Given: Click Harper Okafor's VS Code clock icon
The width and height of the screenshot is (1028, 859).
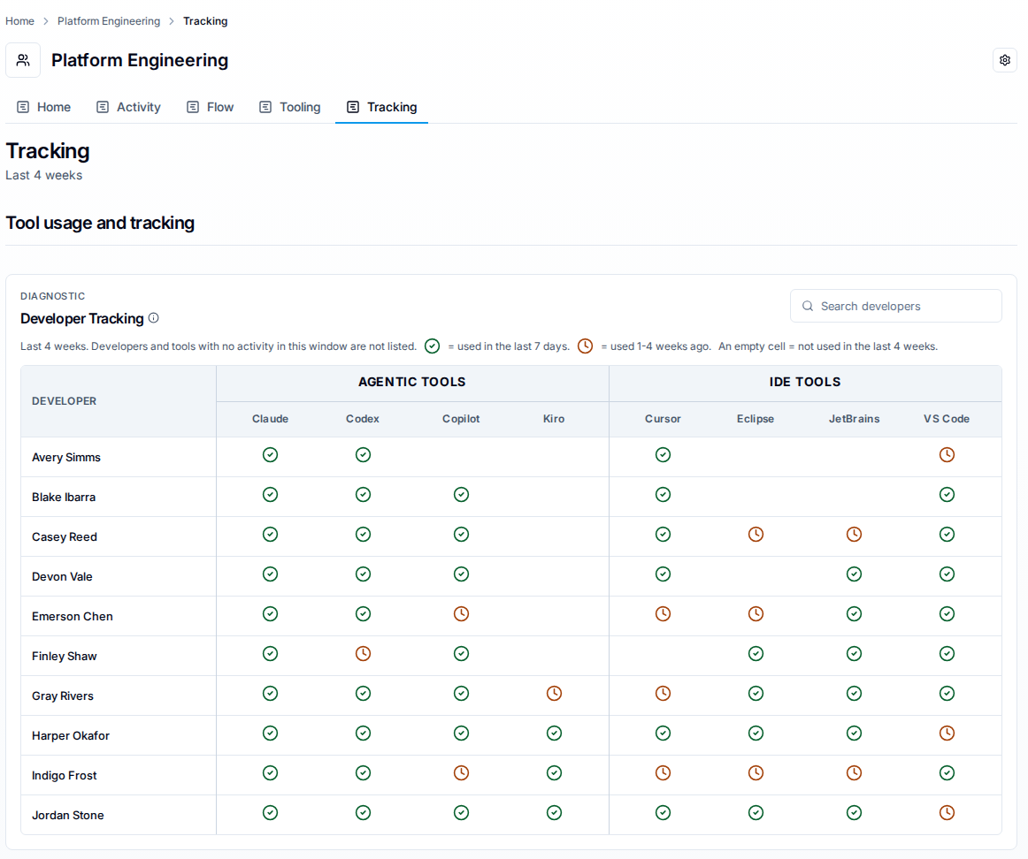Looking at the screenshot, I should [947, 734].
